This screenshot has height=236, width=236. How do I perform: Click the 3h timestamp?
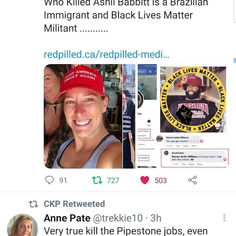pos(156,218)
